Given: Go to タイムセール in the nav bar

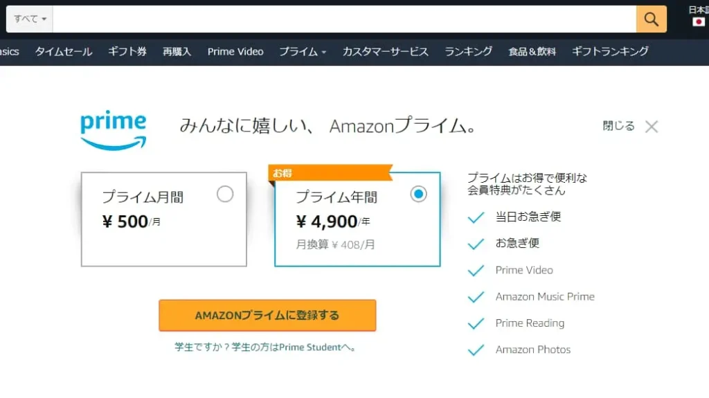Looking at the screenshot, I should (64, 51).
